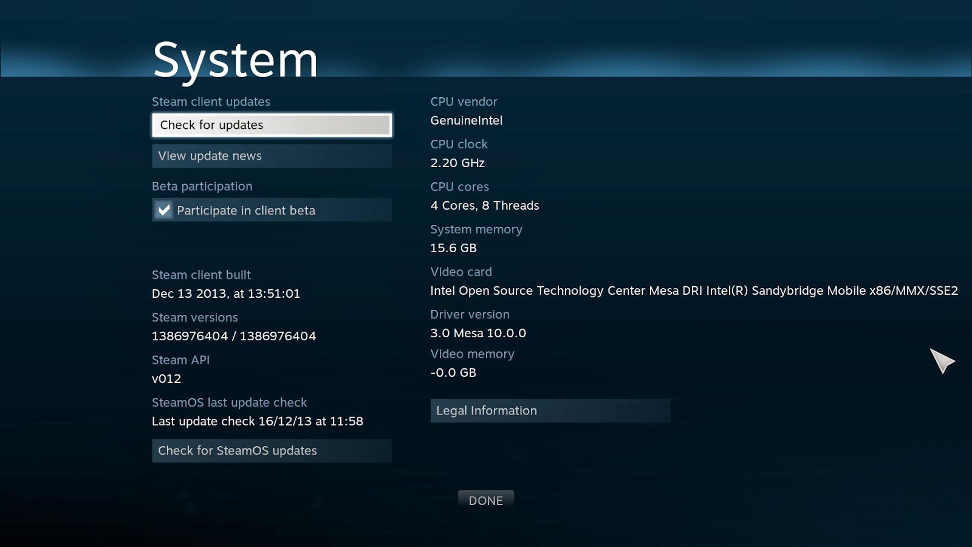Click the Check for updates button
Screen dimensions: 972x547
coord(272,125)
